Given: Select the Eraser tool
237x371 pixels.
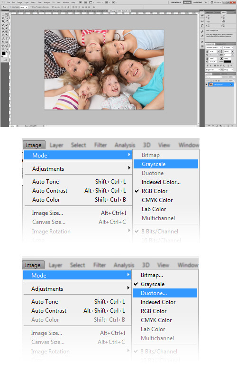Looking at the screenshot, I should pos(3,31).
